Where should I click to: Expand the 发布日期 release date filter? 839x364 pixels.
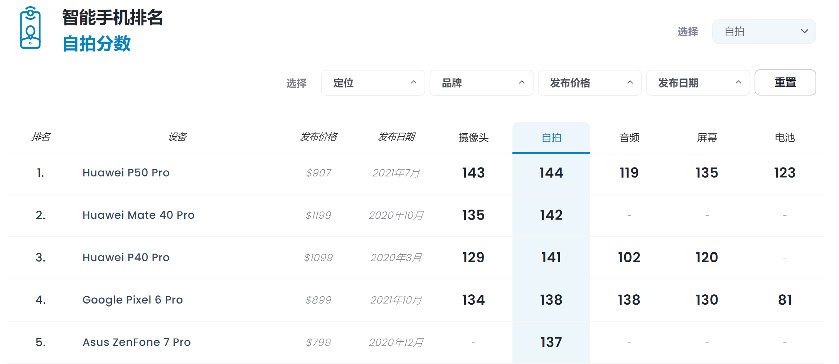click(697, 82)
